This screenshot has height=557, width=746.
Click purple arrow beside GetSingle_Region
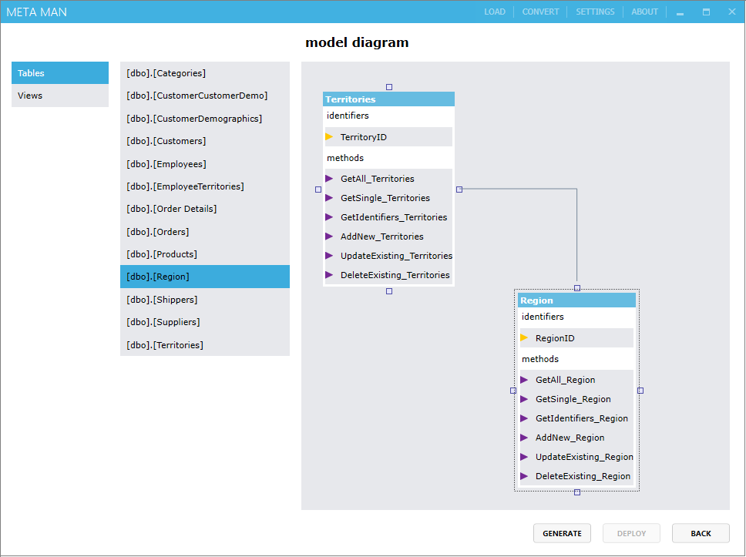(x=524, y=399)
